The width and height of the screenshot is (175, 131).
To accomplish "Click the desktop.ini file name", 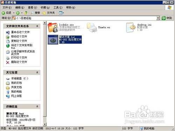I will click(144, 25).
